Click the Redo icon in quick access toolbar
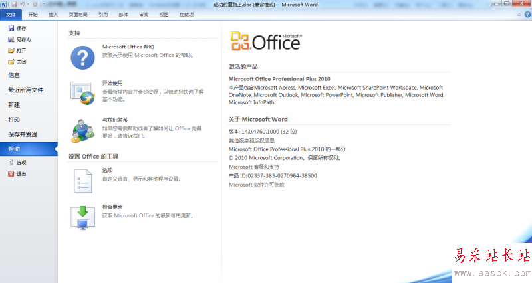532x283 pixels. (x=35, y=5)
